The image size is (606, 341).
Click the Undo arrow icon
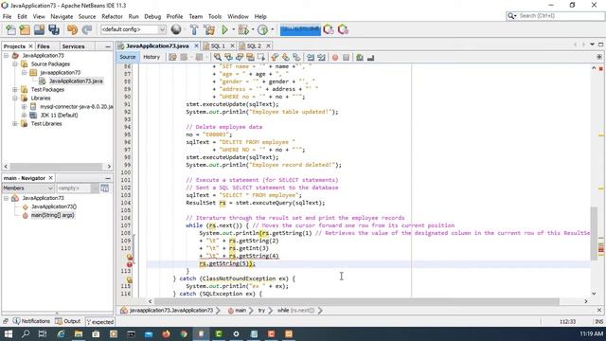[x=72, y=29]
